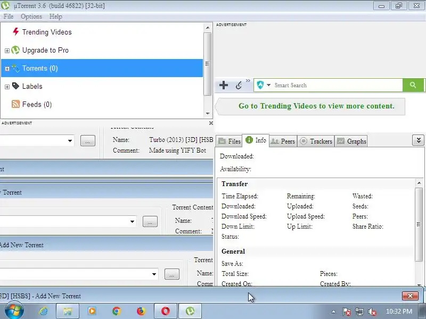Open the File menu

point(9,16)
